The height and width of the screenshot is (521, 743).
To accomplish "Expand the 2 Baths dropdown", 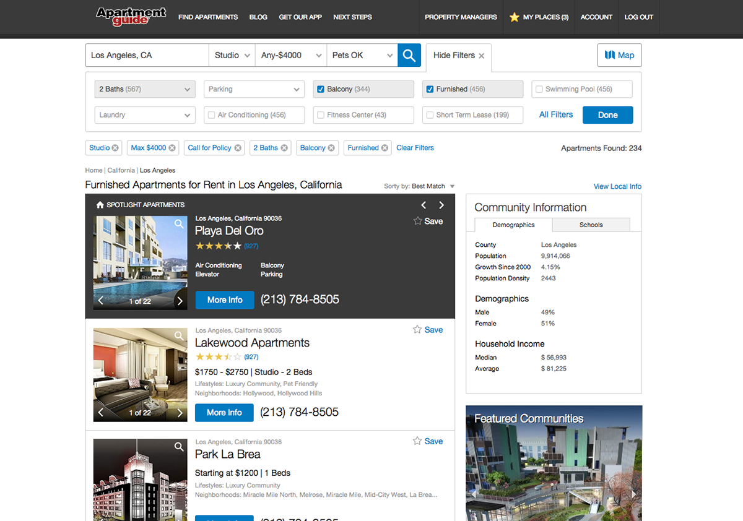I will tap(145, 89).
